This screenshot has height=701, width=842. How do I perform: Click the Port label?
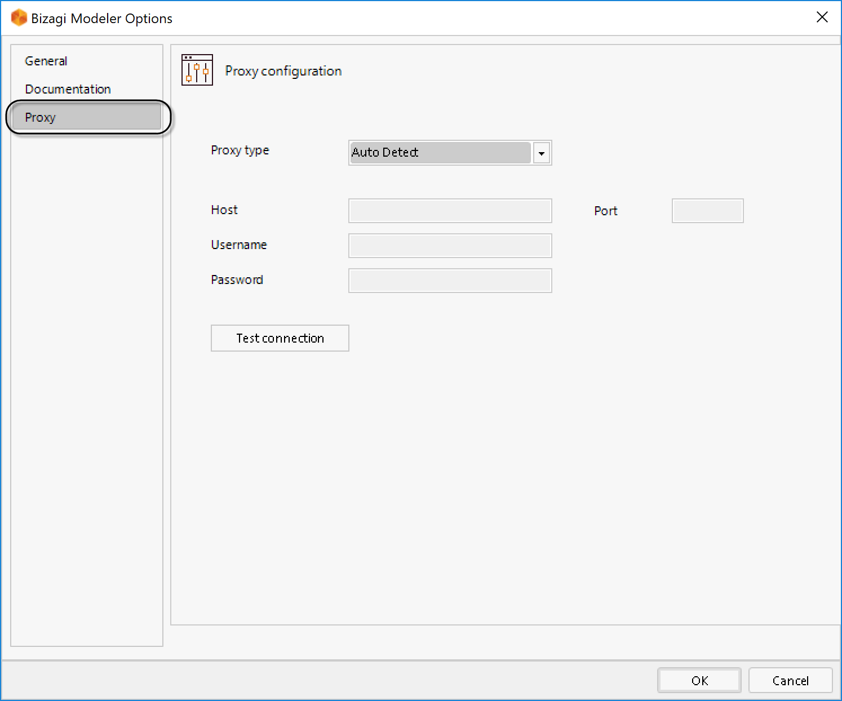pos(606,211)
